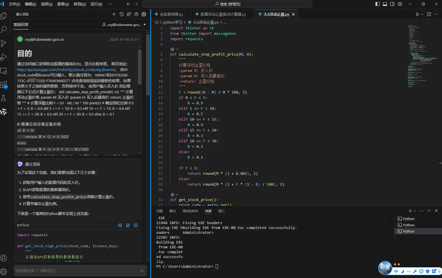Switch to the 端口 panel tab
The width and height of the screenshot is (442, 278).
[221, 211]
